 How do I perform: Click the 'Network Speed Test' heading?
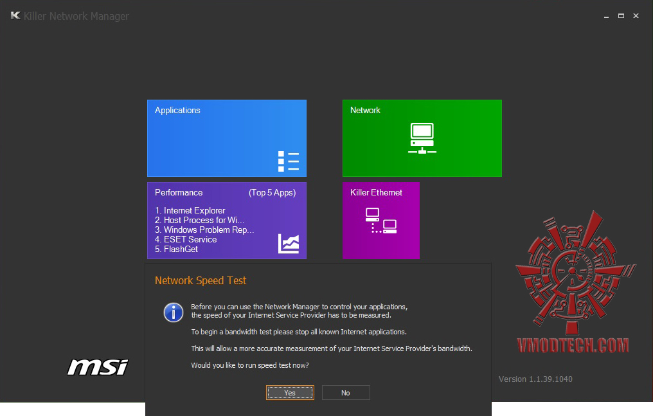point(201,280)
